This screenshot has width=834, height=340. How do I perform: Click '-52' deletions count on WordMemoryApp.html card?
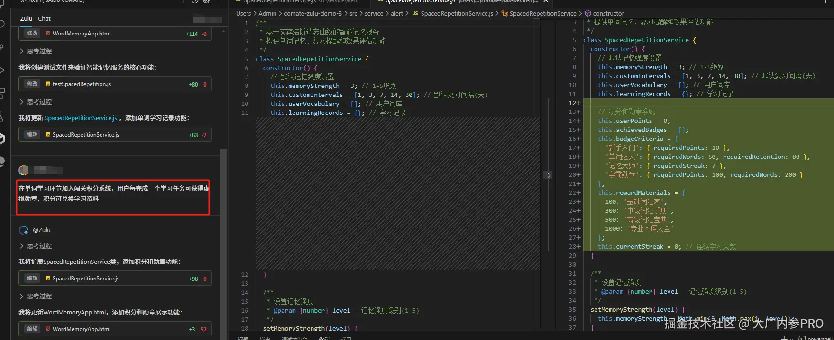(203, 330)
